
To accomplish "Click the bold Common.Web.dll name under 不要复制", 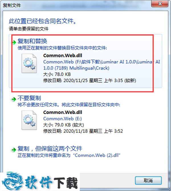I will click(63, 112).
